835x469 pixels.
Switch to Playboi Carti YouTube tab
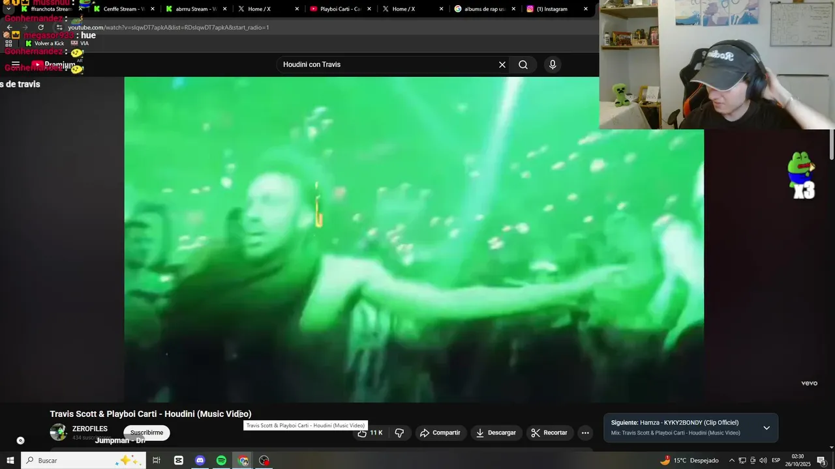(x=340, y=9)
